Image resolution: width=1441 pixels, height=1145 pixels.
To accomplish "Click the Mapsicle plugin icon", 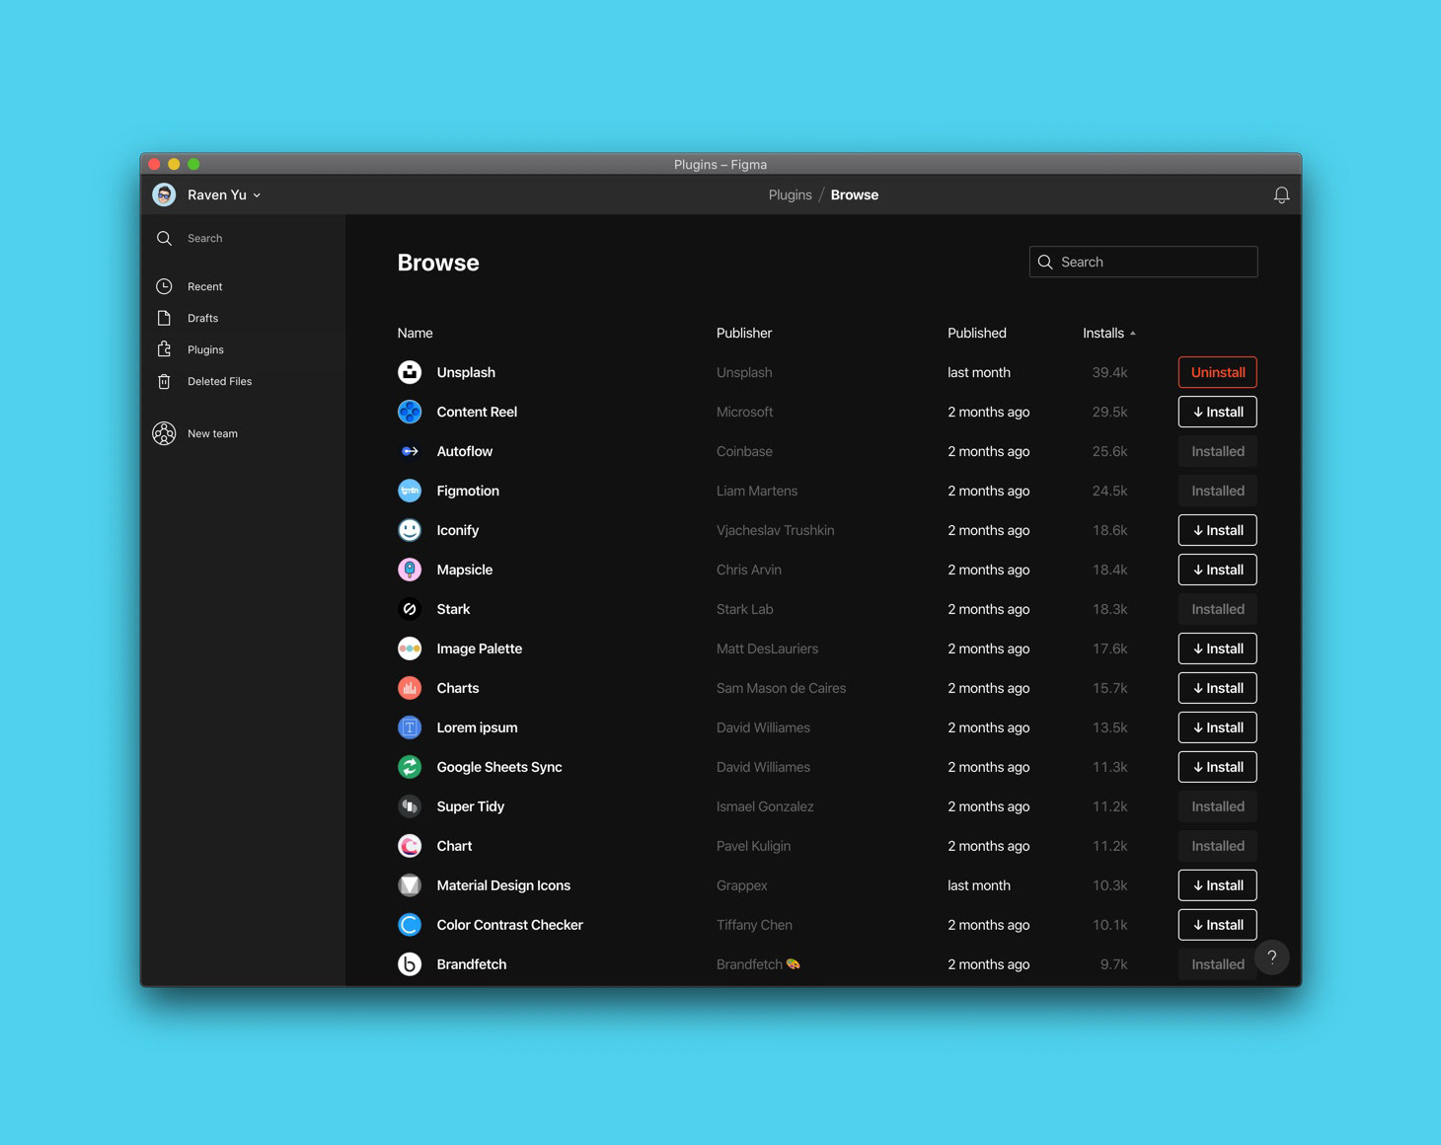I will tap(410, 570).
